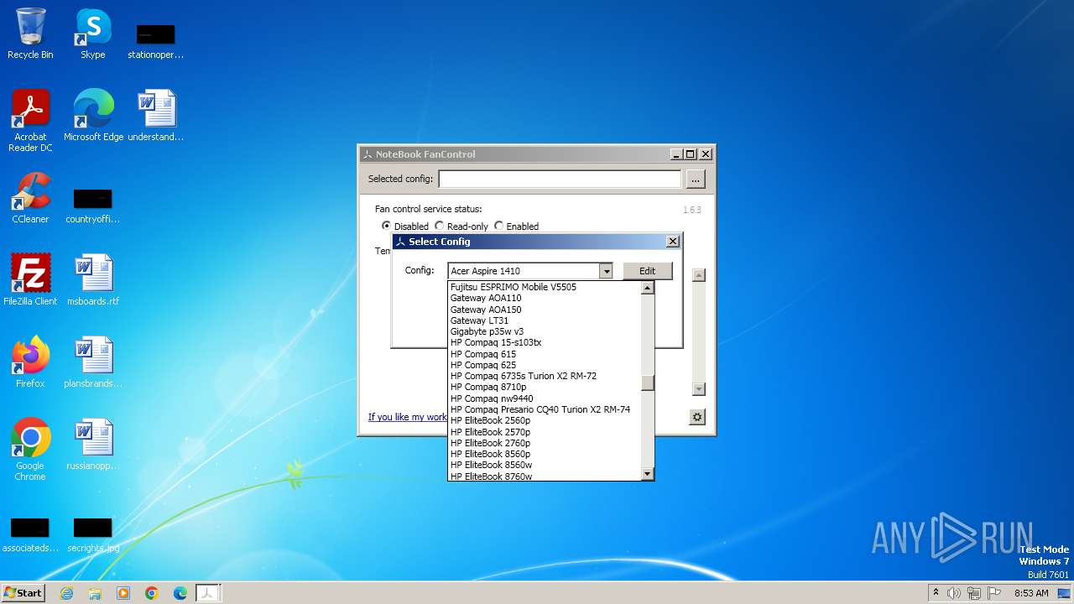Choose Gateway LT31 from the config list
Image resolution: width=1074 pixels, height=604 pixels.
545,320
